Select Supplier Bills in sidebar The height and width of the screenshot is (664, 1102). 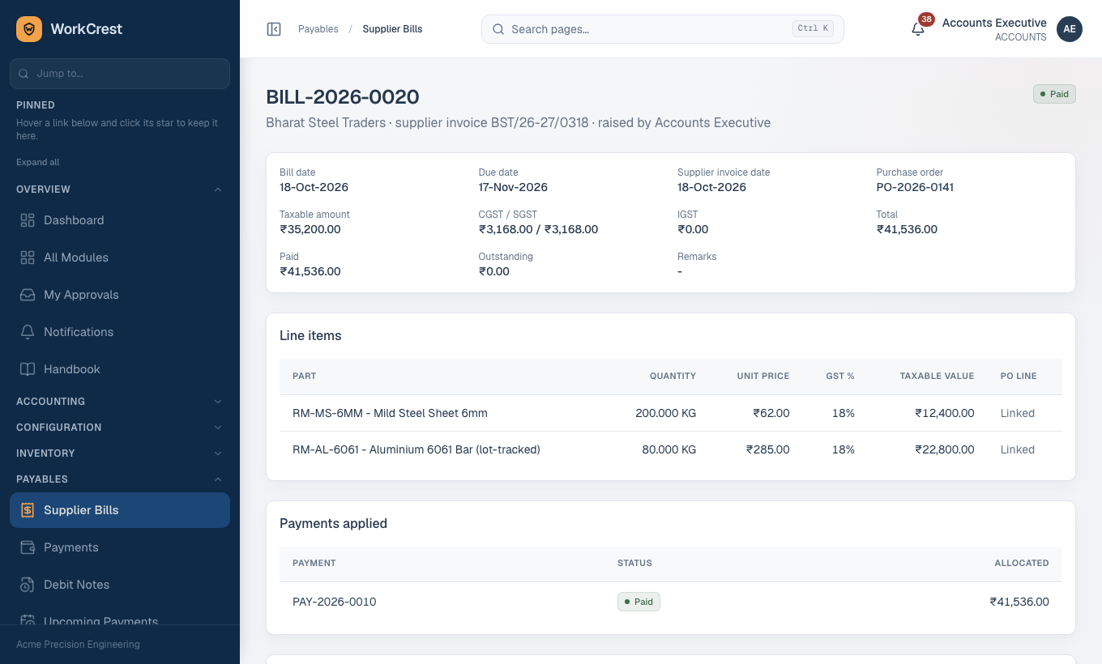click(120, 510)
